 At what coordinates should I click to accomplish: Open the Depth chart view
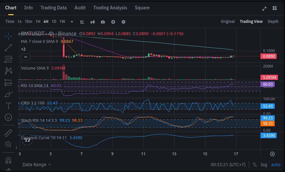[273, 22]
